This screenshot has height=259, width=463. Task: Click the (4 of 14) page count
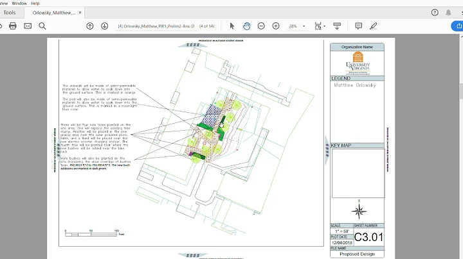[x=206, y=26]
